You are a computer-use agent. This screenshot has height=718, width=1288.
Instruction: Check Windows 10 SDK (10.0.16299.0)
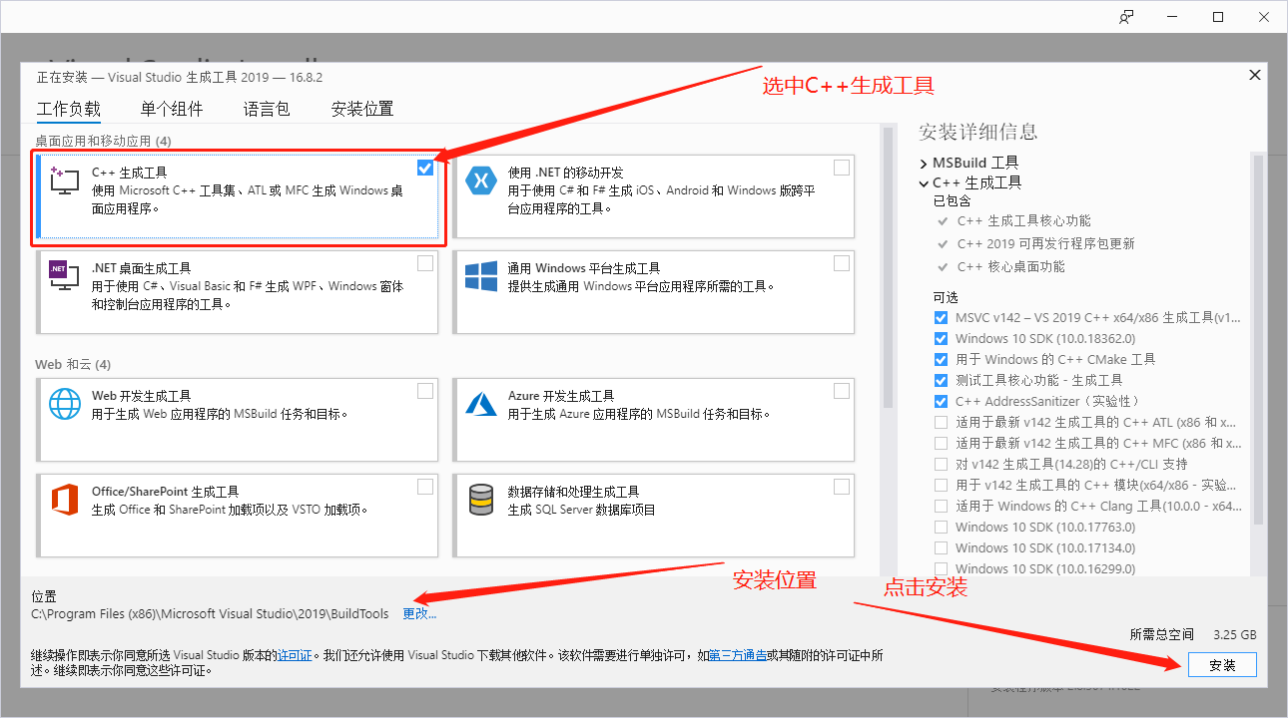pos(941,568)
